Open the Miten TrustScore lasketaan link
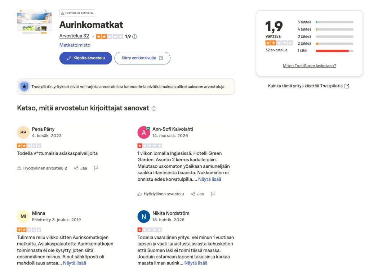Viewport: 369px width, 271px height. (309, 65)
